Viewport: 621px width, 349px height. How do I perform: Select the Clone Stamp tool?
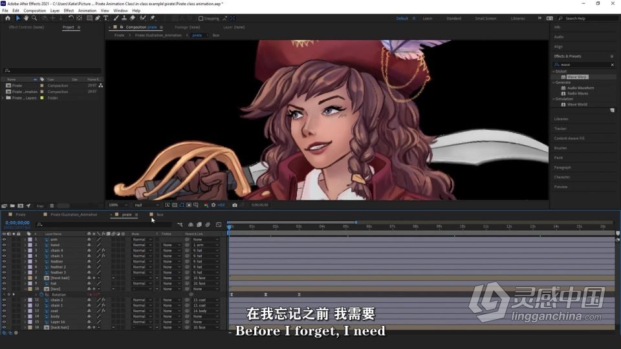[124, 18]
